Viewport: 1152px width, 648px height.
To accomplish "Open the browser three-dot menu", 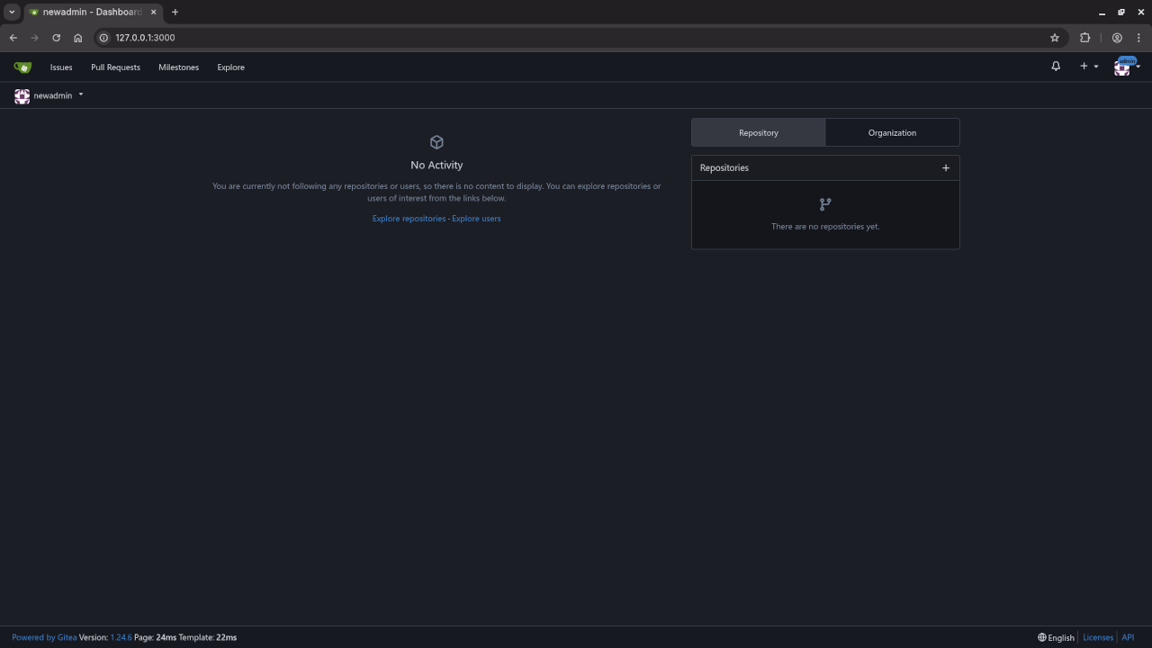I will pyautogui.click(x=1138, y=38).
